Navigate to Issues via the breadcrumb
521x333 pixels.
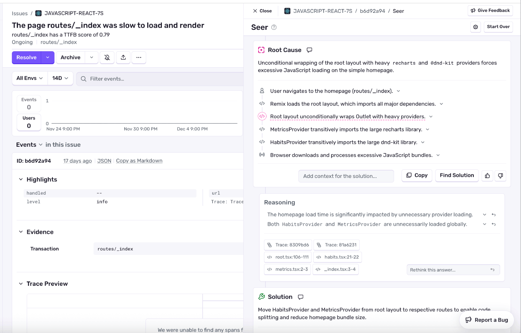click(19, 13)
